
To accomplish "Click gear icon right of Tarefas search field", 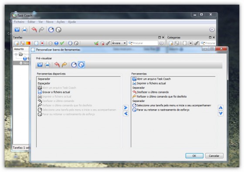I will 161,43.
